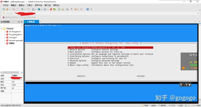Click the grey chat bubble icon
Screen dimensions: 201x107
(91, 9)
